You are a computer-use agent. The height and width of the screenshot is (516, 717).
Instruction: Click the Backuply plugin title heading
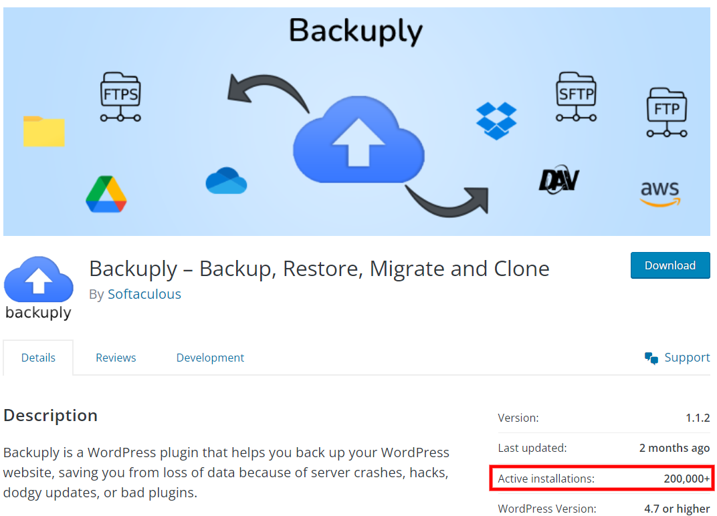pyautogui.click(x=319, y=269)
